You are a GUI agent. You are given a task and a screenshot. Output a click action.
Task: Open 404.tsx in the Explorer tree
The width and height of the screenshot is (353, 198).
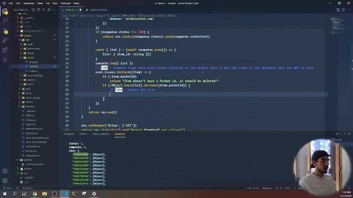pos(30,116)
